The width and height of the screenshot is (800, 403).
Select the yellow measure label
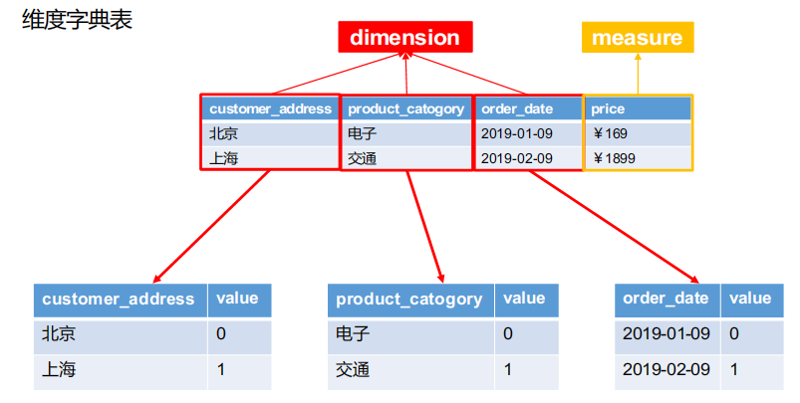[x=638, y=37]
